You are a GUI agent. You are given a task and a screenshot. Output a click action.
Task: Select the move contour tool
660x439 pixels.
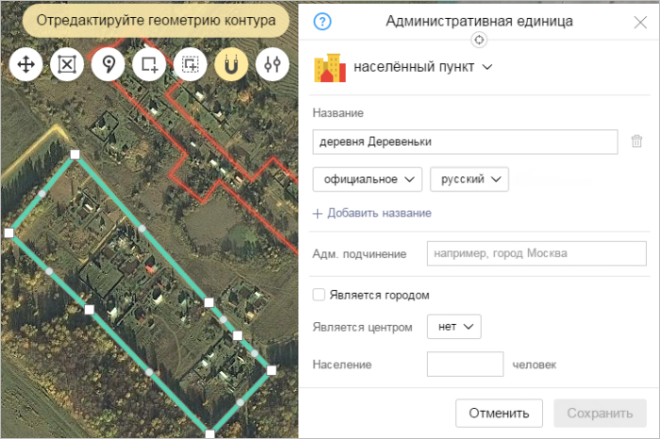point(25,64)
